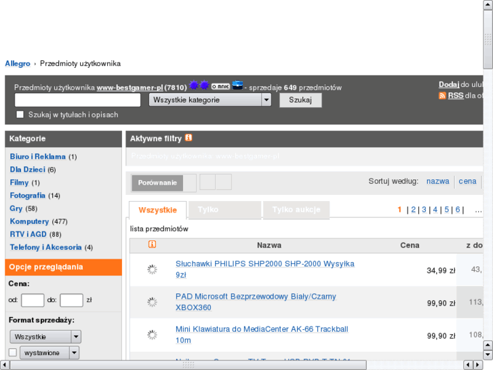Open category 'Filmy'
Image resolution: width=493 pixels, height=370 pixels.
pos(19,183)
